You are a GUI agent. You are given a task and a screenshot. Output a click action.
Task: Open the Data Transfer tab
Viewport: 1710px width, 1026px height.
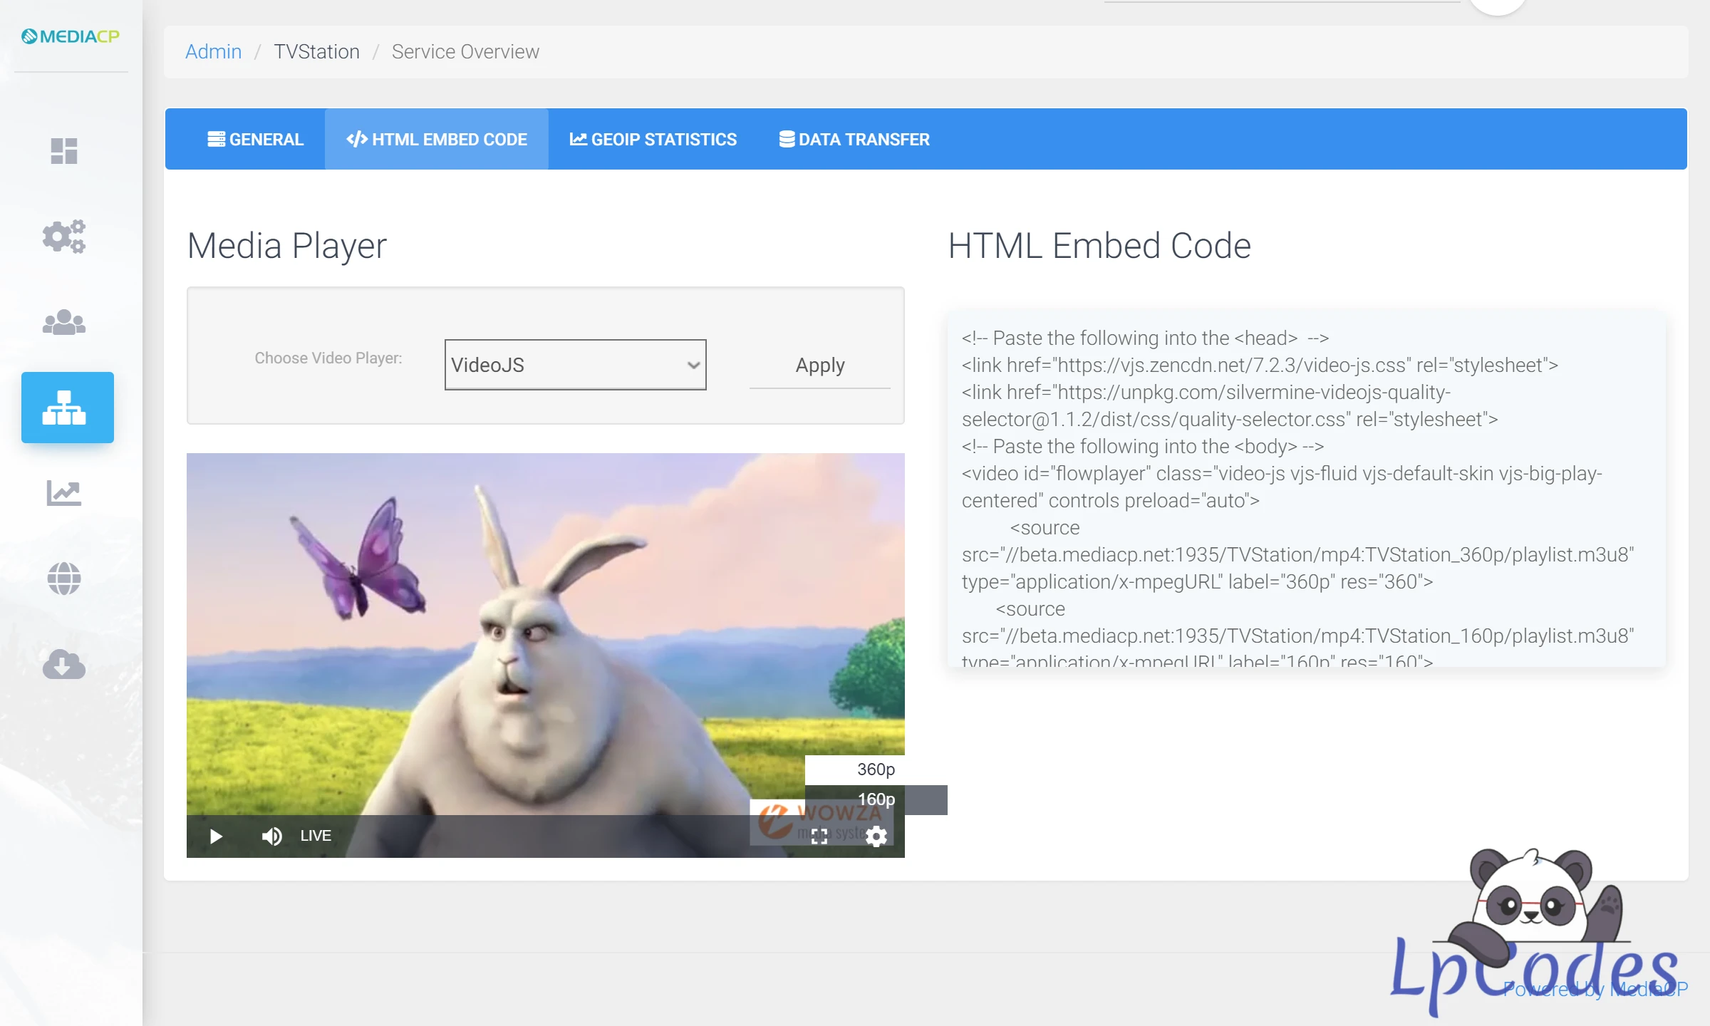[x=854, y=140]
